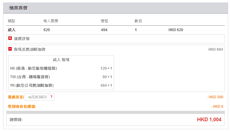The image size is (230, 131).
Task: Click the red question mark beside promo code
Action: (x=51, y=97)
